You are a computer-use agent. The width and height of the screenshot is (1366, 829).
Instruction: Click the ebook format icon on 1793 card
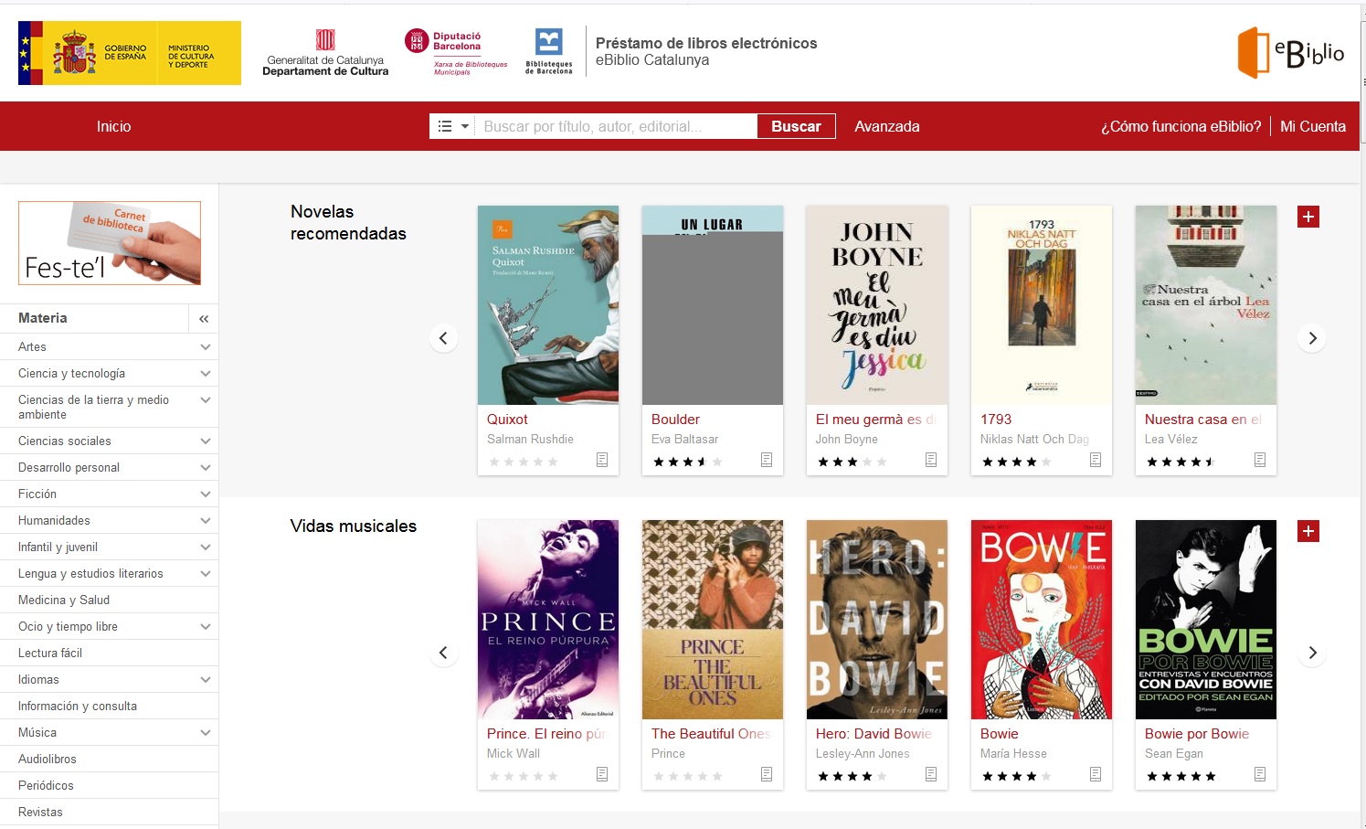click(1096, 460)
